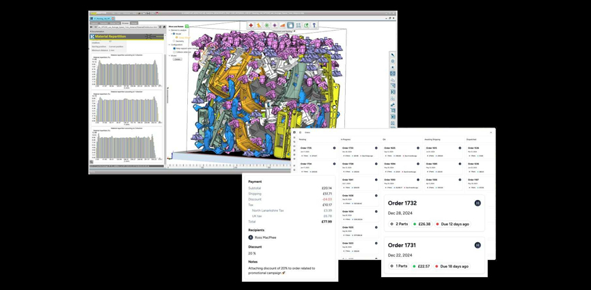
Task: Click the H avatar on Order 1731 card
Action: point(478,245)
